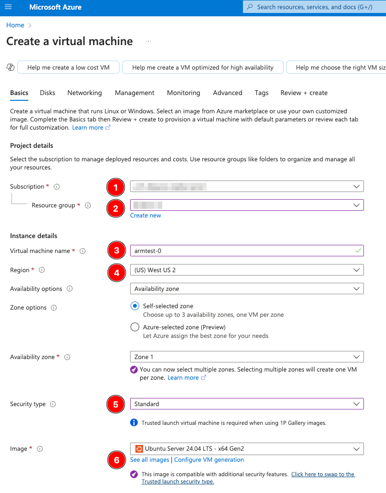Click the Availability options info icon
The width and height of the screenshot is (386, 493).
point(70,289)
